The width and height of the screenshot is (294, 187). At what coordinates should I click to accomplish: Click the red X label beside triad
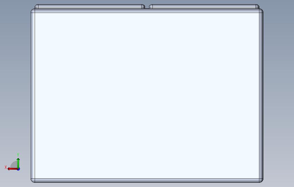pos(6,167)
